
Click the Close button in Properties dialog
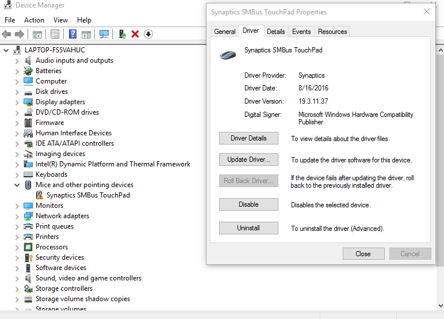363,253
